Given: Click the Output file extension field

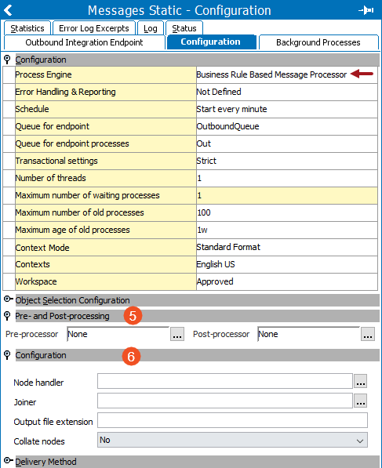Looking at the screenshot, I should coord(232,420).
